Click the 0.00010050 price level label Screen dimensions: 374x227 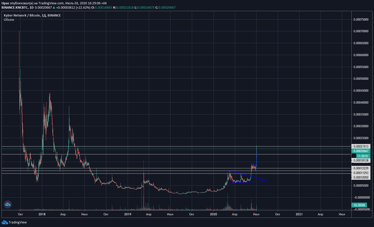(x=361, y=177)
